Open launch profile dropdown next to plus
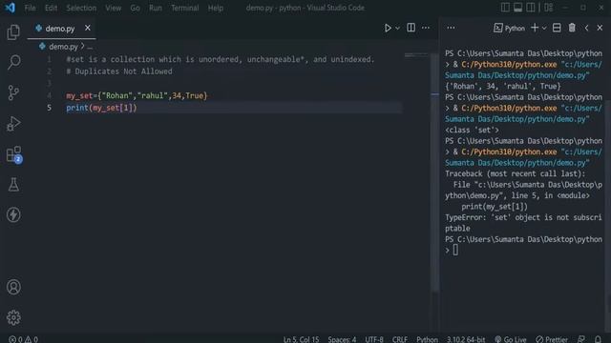This screenshot has height=343, width=611. 544,28
